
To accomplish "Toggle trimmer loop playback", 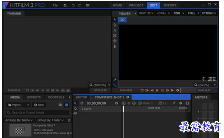I will tap(27, 90).
